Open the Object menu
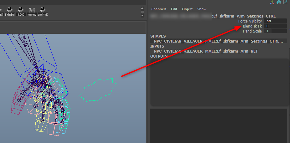The width and height of the screenshot is (290, 143). tap(187, 9)
